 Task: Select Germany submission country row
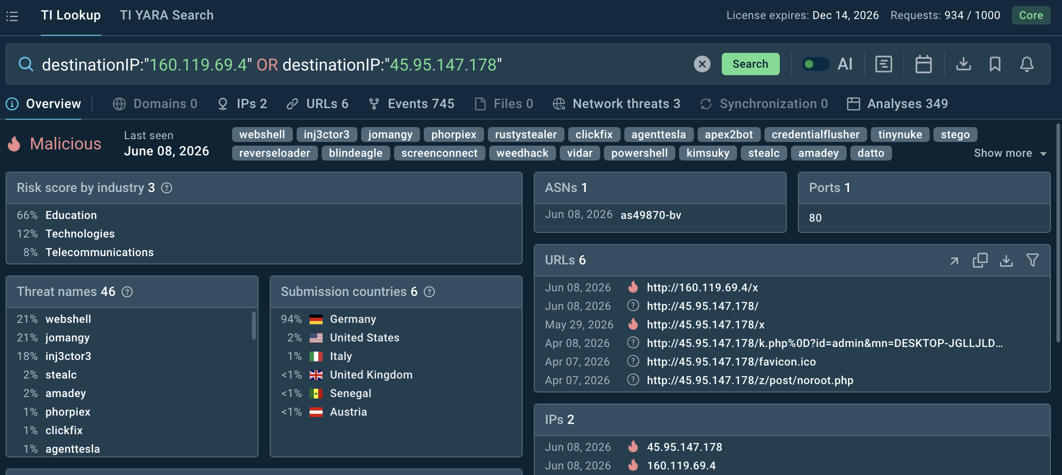[x=395, y=319]
